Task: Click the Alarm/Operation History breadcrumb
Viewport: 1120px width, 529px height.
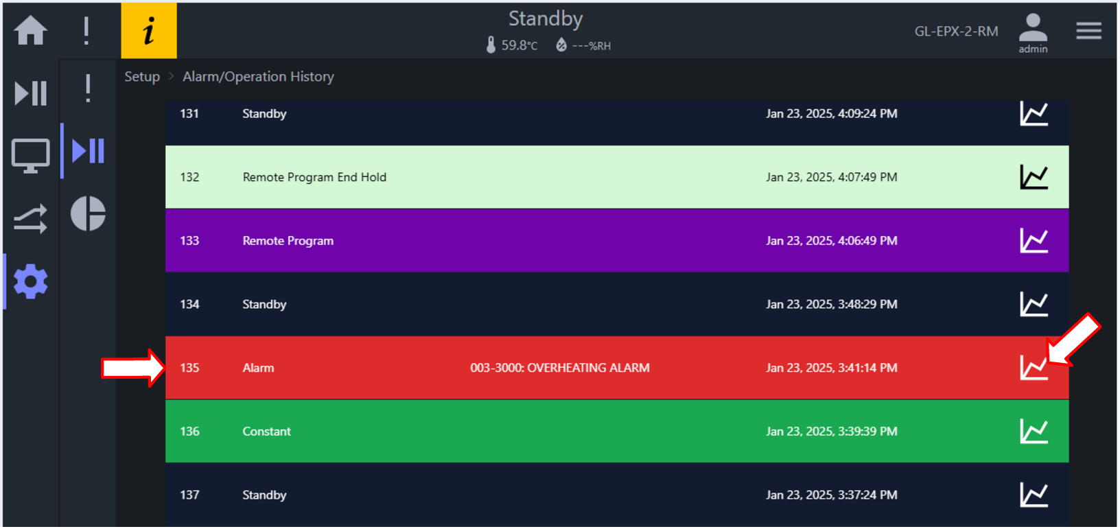Action: [258, 77]
